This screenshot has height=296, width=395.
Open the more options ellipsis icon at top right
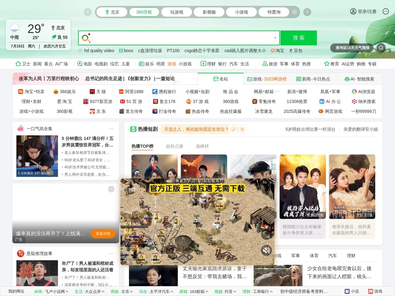point(386,11)
